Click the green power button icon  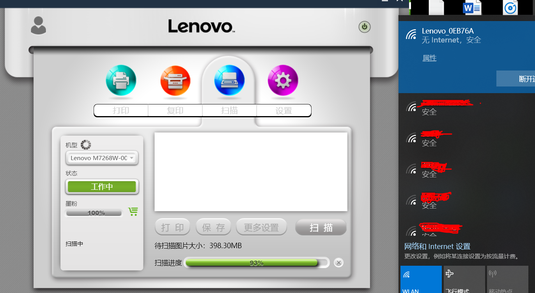tap(365, 27)
